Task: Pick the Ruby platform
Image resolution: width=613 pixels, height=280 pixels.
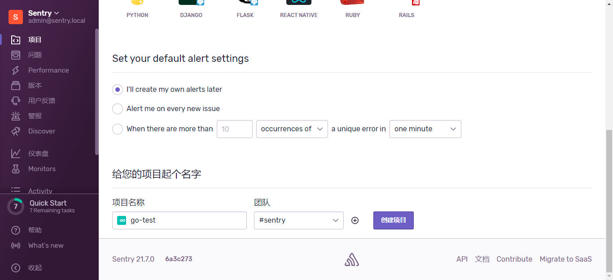Action: click(353, 9)
